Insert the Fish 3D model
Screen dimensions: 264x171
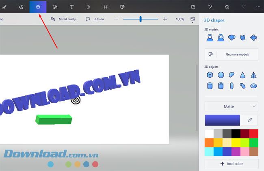[x=253, y=37]
